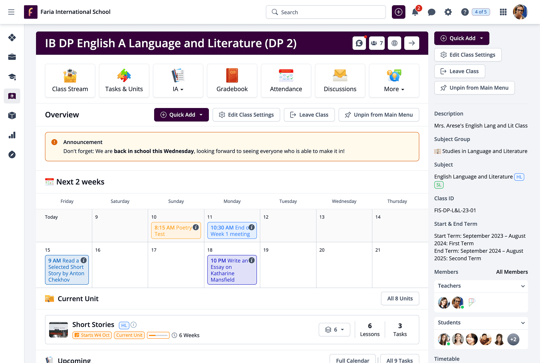Click the compass icon in left sidebar
This screenshot has width=540, height=363.
coord(12,154)
